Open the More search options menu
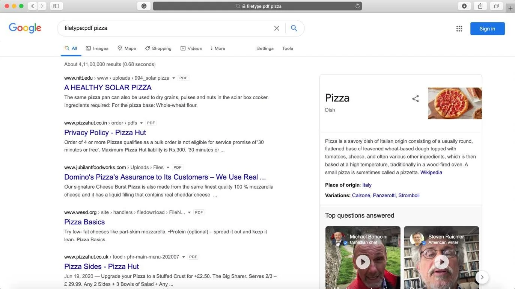Viewport: 515px width, 289px height. 218,48
